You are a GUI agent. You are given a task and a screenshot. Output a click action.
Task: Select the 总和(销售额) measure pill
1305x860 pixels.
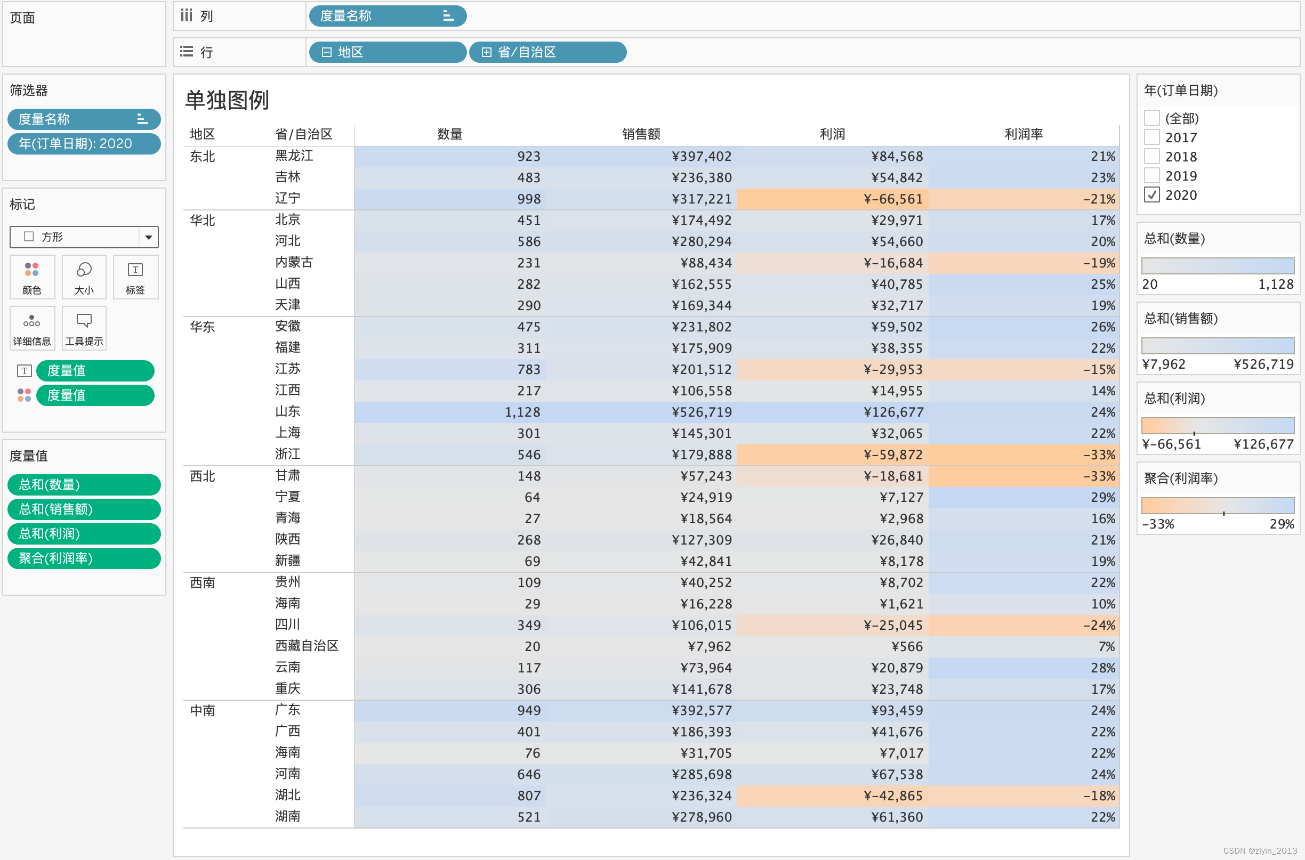tap(84, 509)
